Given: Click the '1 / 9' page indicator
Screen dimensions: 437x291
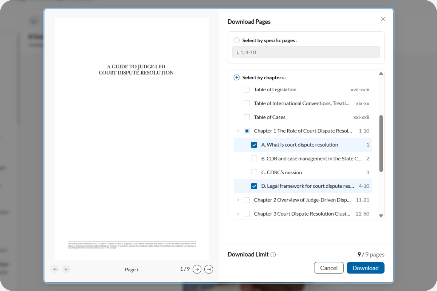Looking at the screenshot, I should click(x=185, y=269).
